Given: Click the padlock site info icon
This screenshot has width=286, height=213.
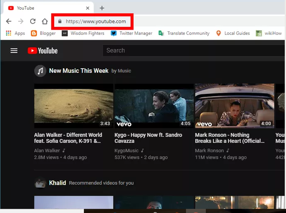Looking at the screenshot, I should pyautogui.click(x=60, y=21).
